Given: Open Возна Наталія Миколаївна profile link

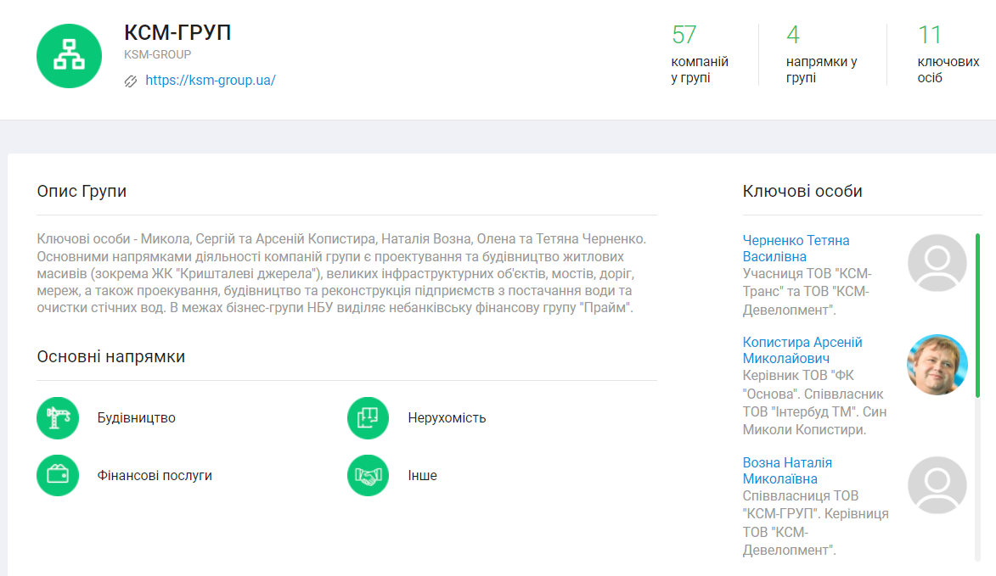Looking at the screenshot, I should (787, 471).
